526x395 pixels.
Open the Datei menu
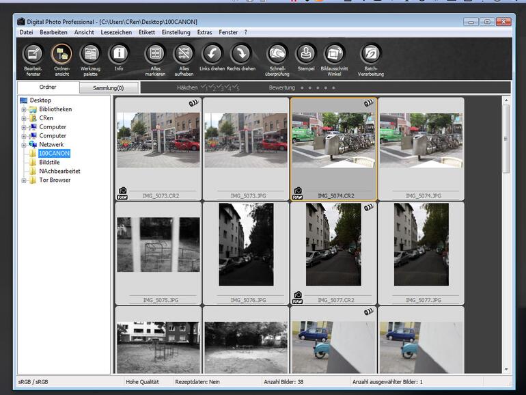coord(26,32)
